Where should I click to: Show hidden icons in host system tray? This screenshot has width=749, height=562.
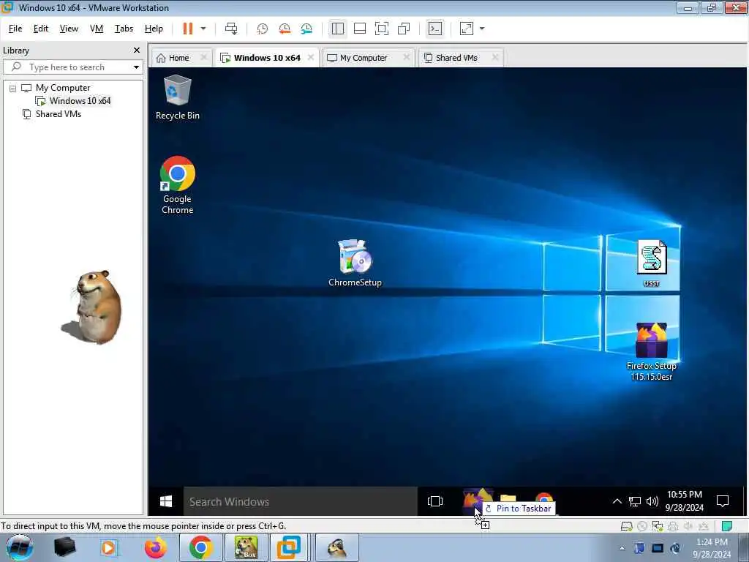[x=622, y=549]
